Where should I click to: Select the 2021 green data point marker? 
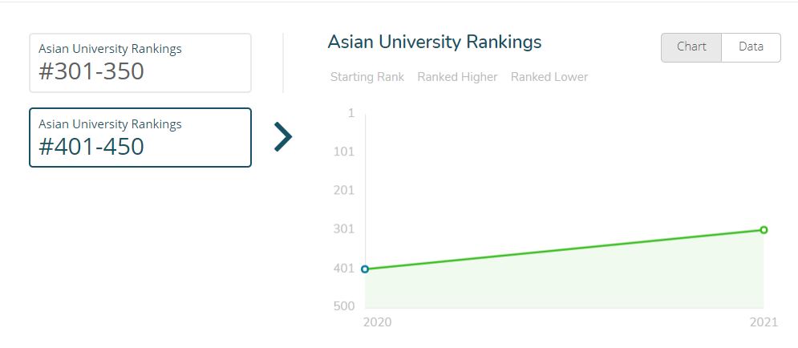[x=764, y=230]
